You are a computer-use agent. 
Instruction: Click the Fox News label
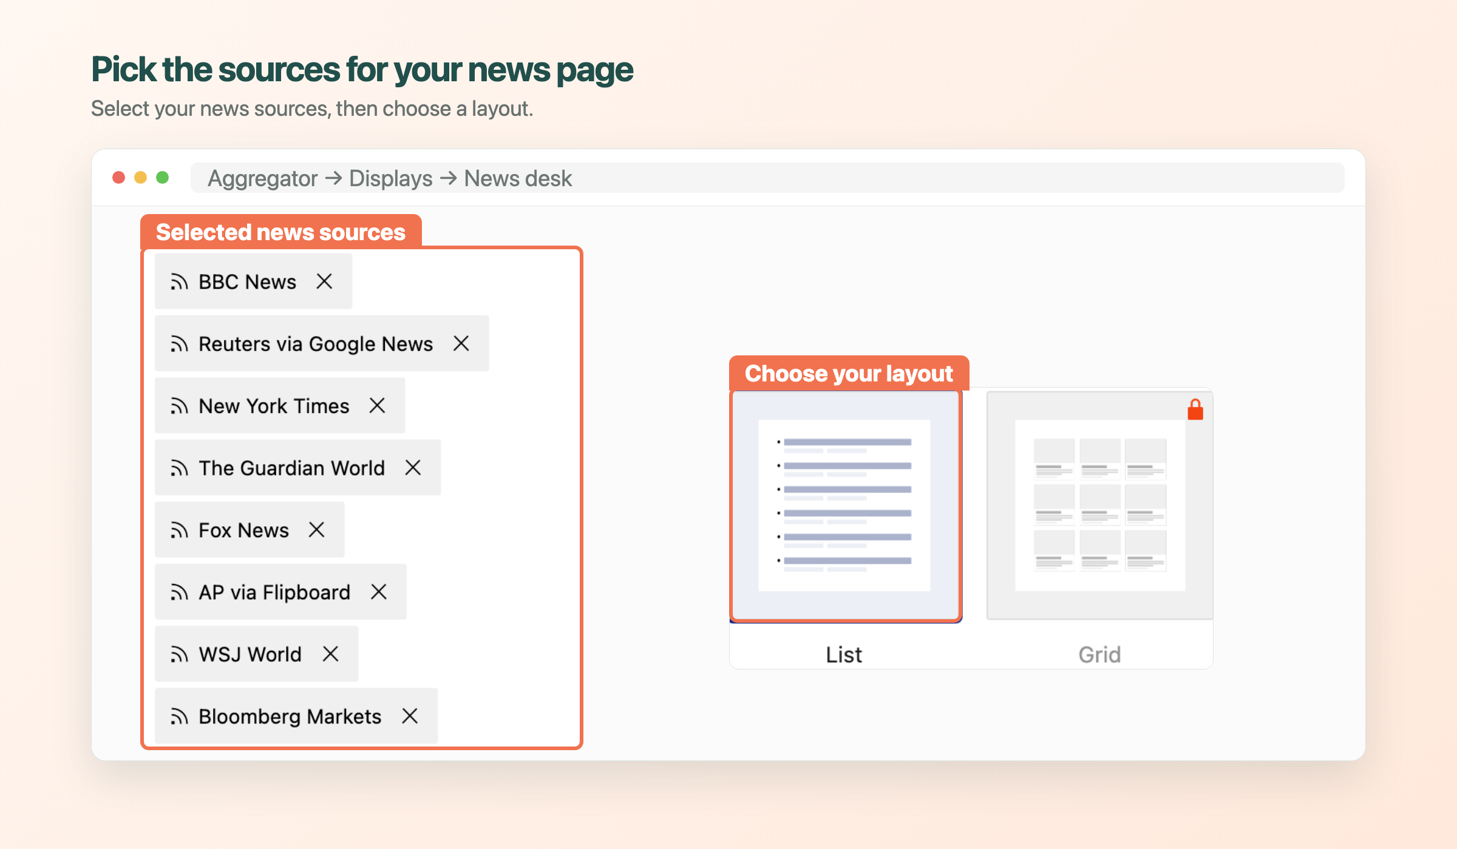[x=243, y=530]
